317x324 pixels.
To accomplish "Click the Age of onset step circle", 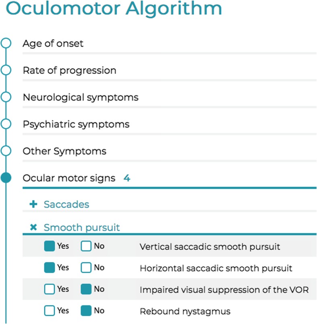I will coord(5,42).
